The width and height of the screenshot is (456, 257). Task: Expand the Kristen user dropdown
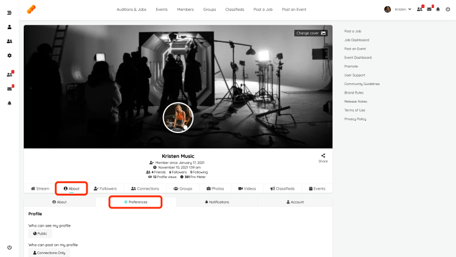click(402, 9)
